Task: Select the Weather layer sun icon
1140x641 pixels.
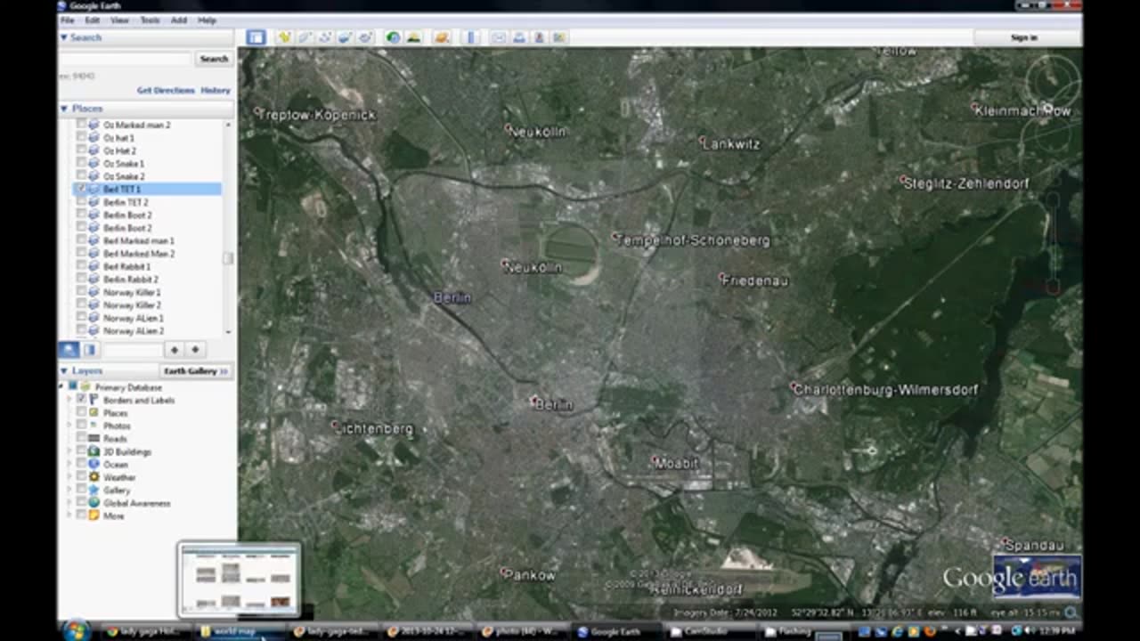Action: (94, 477)
